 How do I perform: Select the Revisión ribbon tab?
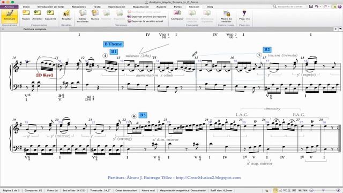[x=194, y=7]
